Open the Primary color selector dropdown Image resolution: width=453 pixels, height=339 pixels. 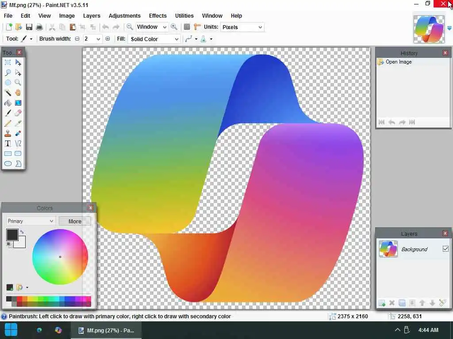click(31, 221)
